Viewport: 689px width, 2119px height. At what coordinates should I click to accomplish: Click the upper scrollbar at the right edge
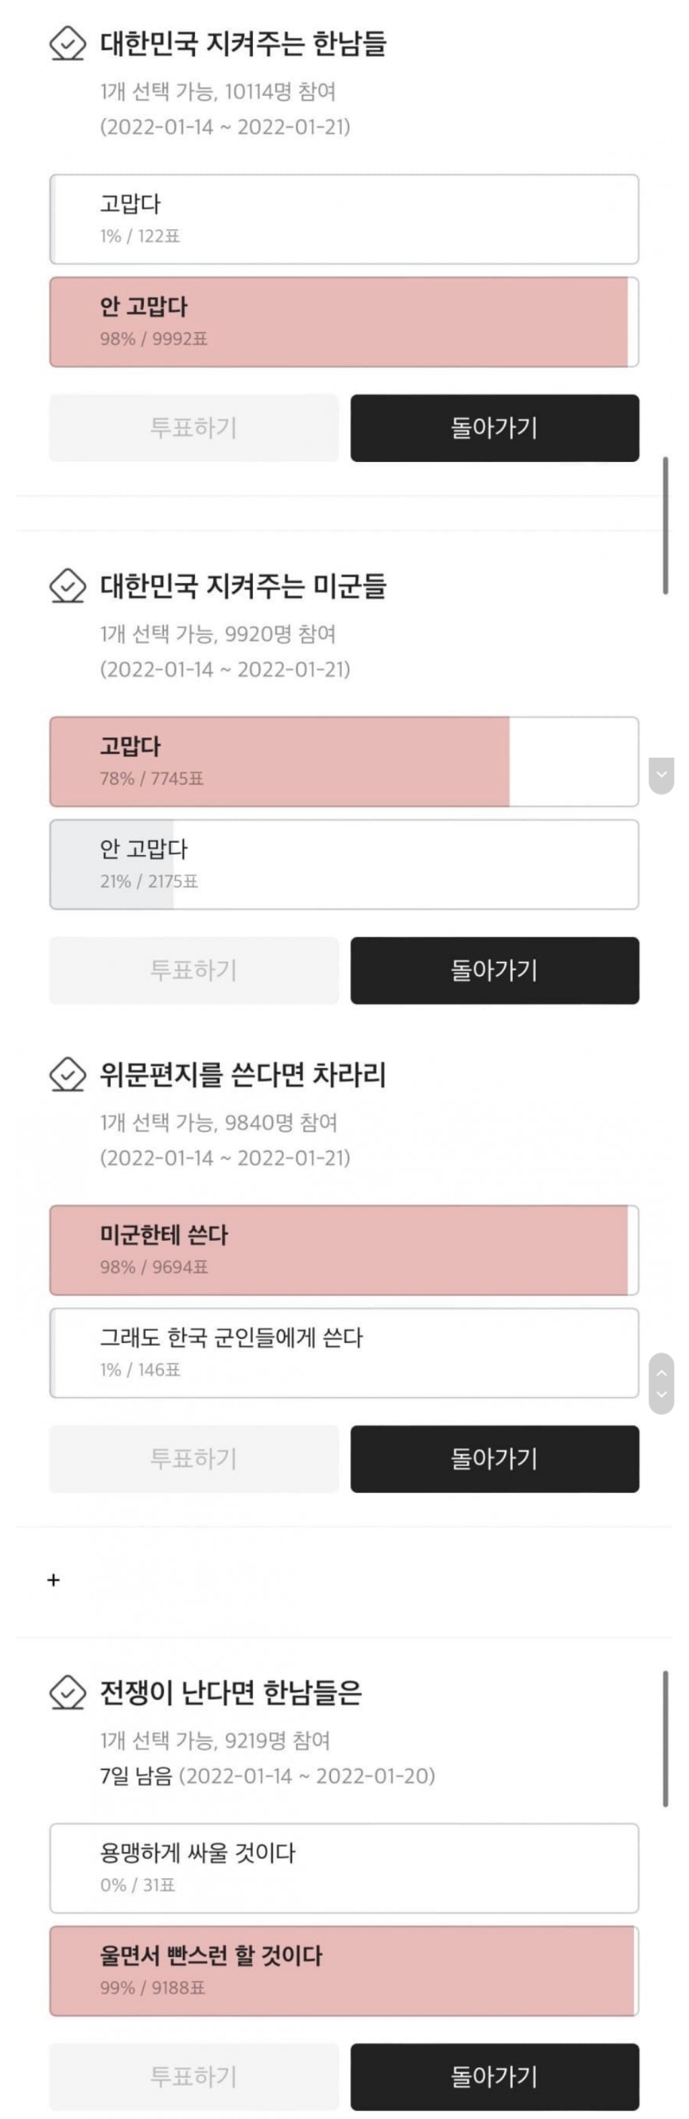point(665,525)
